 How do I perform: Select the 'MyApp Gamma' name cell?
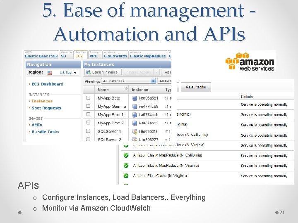[112, 107]
